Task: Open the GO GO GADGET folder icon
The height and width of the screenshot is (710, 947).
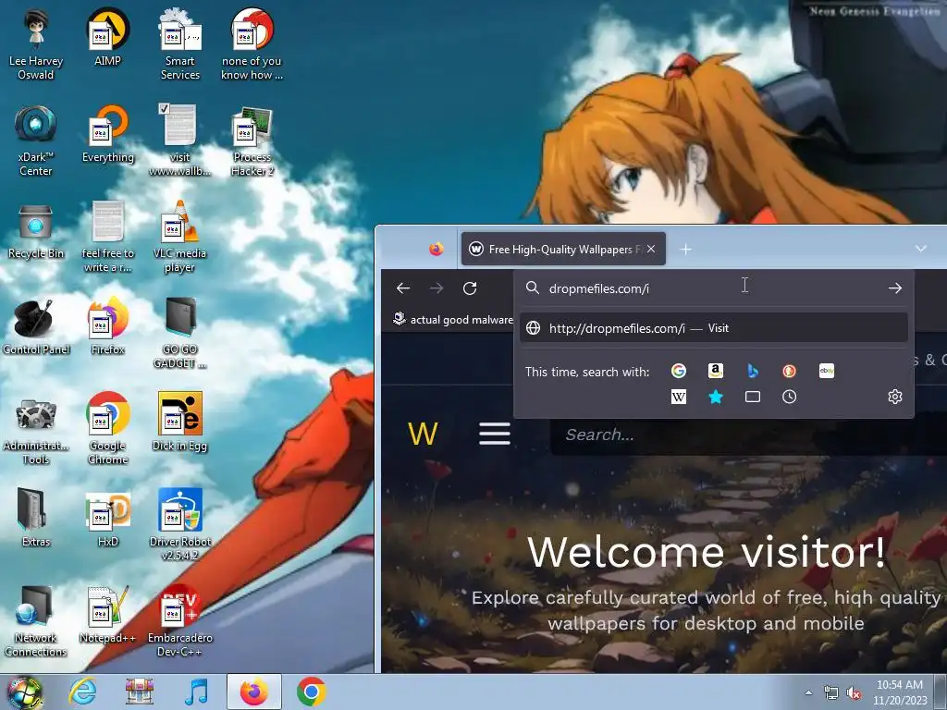Action: [180, 332]
